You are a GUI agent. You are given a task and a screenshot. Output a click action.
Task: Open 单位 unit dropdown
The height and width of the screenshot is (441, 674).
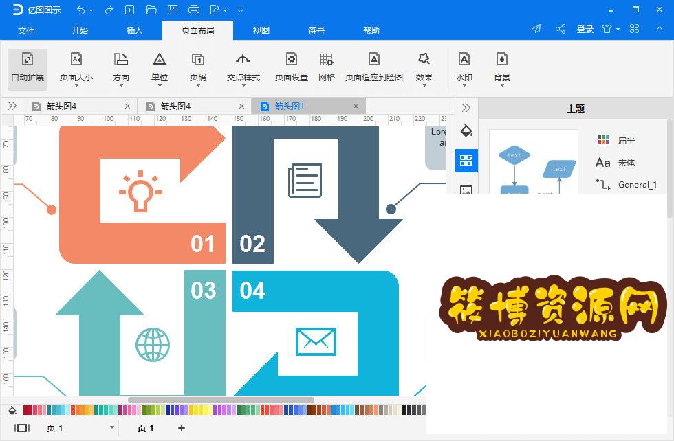[x=160, y=69]
